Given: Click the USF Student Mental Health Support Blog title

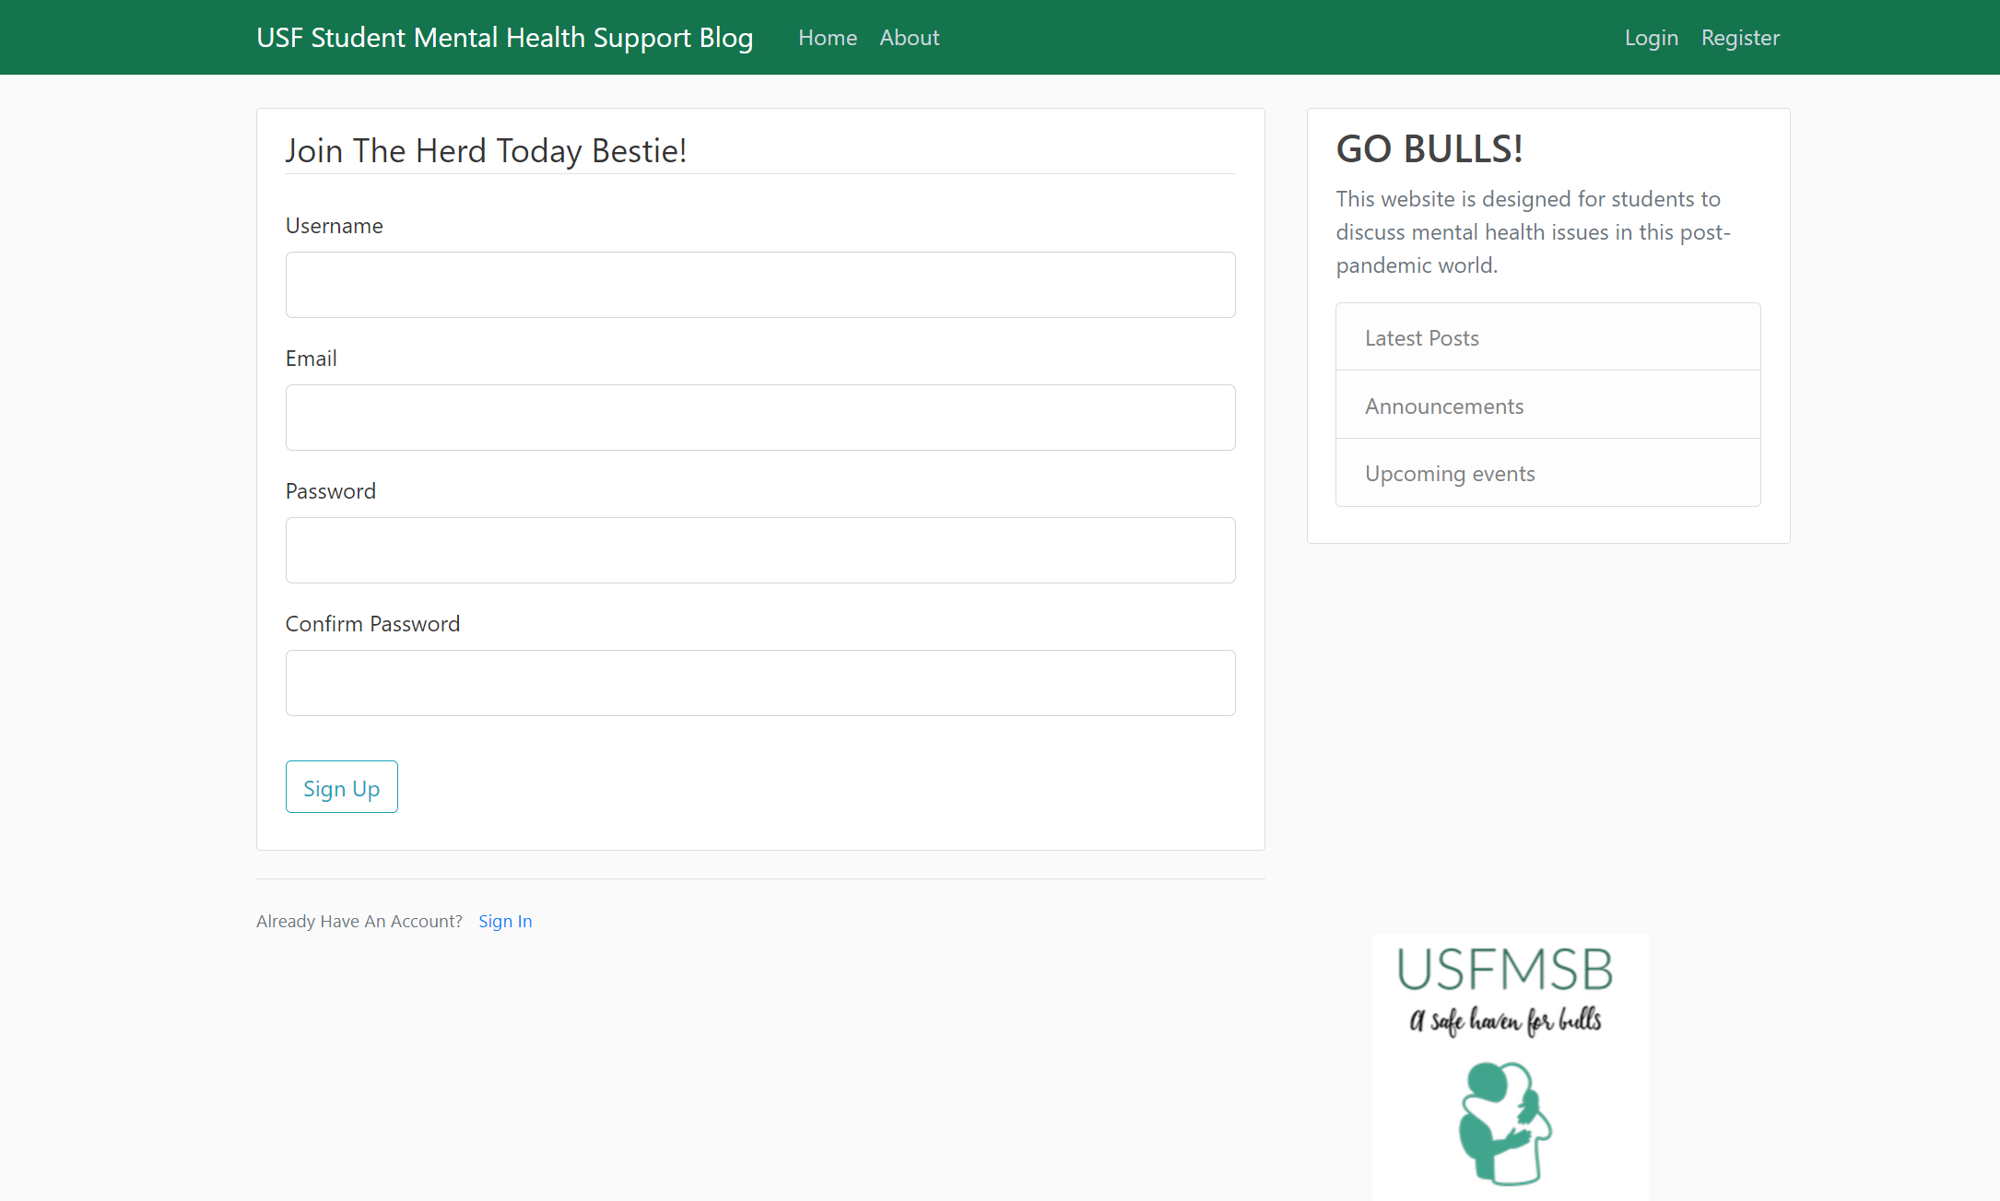Looking at the screenshot, I should pos(504,38).
